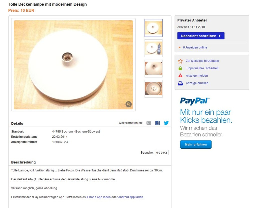Click the blue printer icon
This screenshot has height=208, width=256.
click(180, 84)
